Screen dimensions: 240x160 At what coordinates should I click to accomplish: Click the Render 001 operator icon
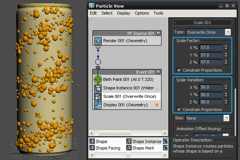[x=98, y=41]
